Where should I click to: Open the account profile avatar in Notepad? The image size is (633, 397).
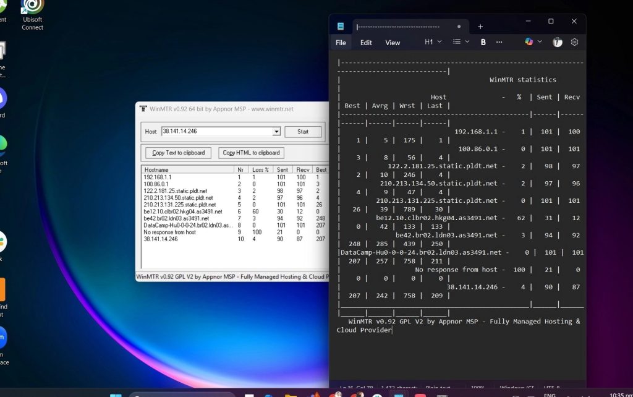pos(557,42)
